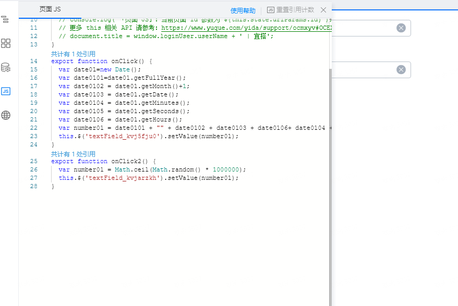Click the code editor vertical scrollbar
The image size is (458, 306).
point(330,187)
